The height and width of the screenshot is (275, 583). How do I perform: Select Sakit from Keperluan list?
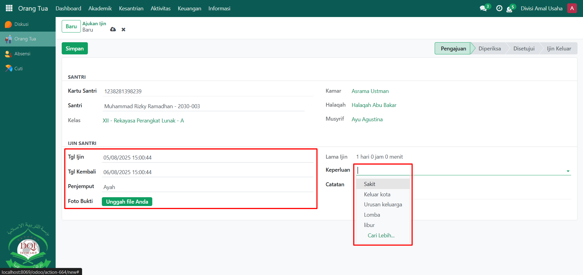click(370, 184)
